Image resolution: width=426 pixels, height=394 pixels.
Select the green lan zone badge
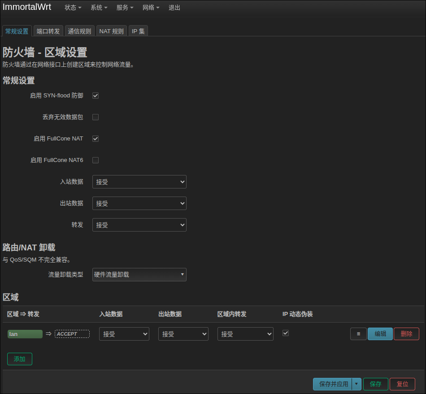(x=25, y=334)
